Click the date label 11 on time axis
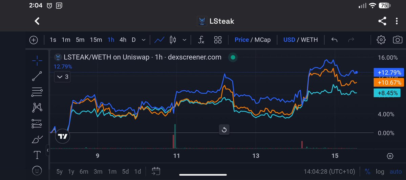Image resolution: width=406 pixels, height=180 pixels. point(176,156)
